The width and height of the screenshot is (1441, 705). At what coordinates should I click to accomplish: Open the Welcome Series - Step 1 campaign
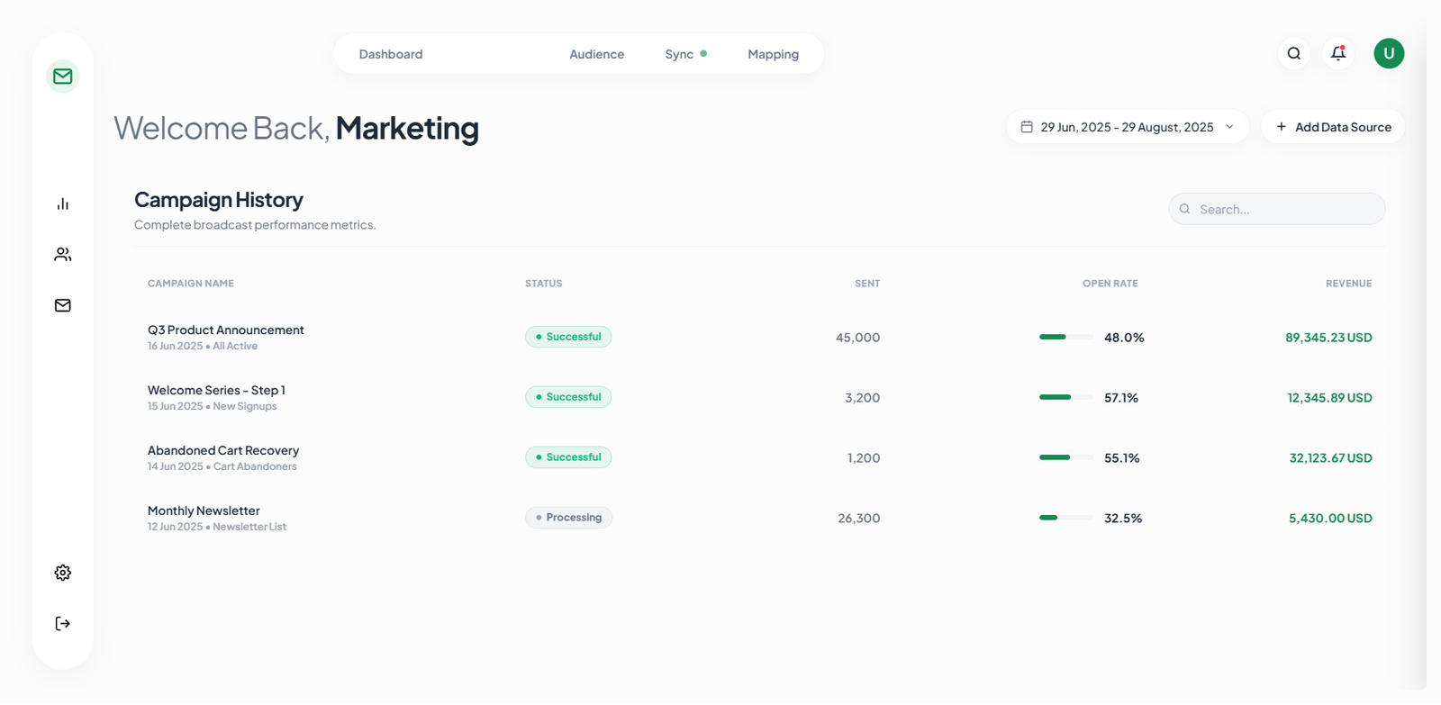pyautogui.click(x=216, y=391)
